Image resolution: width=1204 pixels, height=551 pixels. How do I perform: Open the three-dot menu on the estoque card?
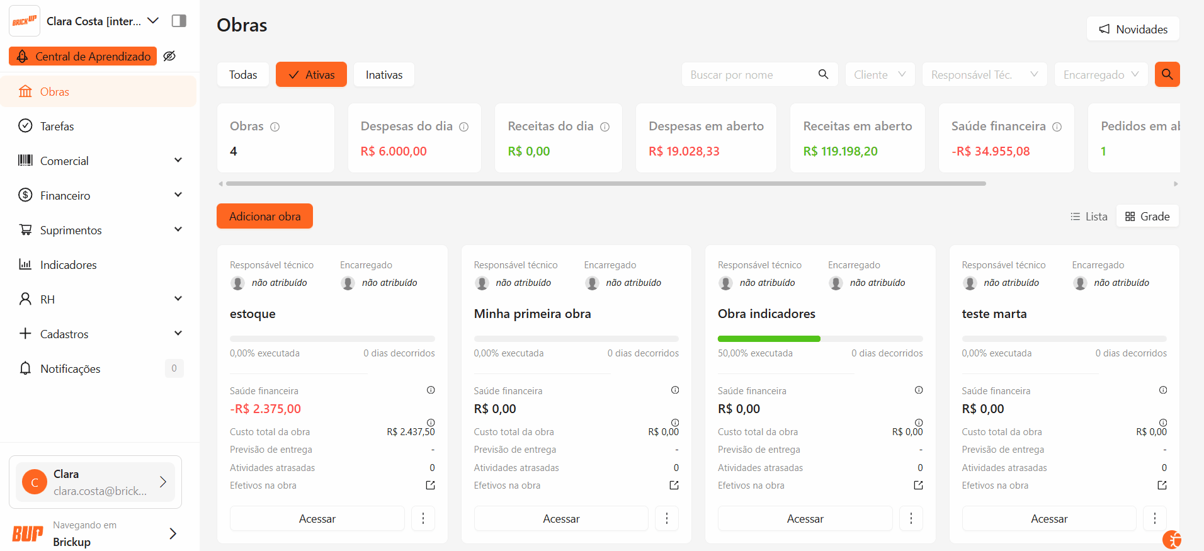click(423, 518)
